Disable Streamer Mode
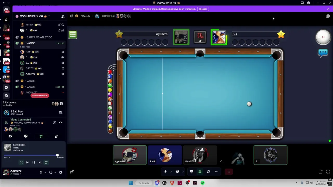 [x=203, y=9]
